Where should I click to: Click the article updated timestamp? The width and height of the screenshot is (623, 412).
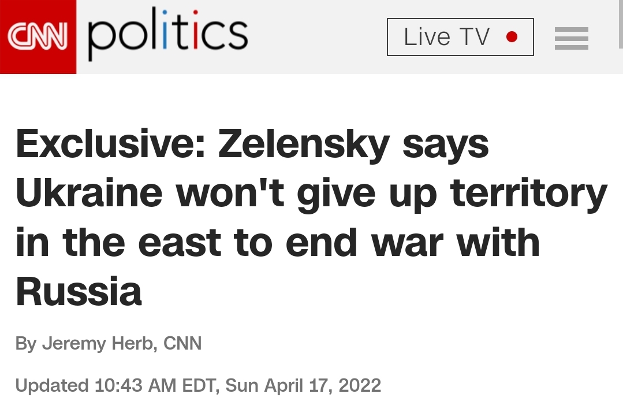click(198, 385)
